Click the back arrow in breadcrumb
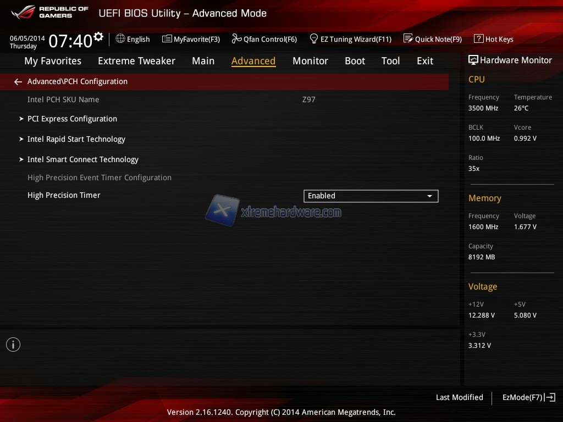This screenshot has width=563, height=422. click(x=18, y=82)
